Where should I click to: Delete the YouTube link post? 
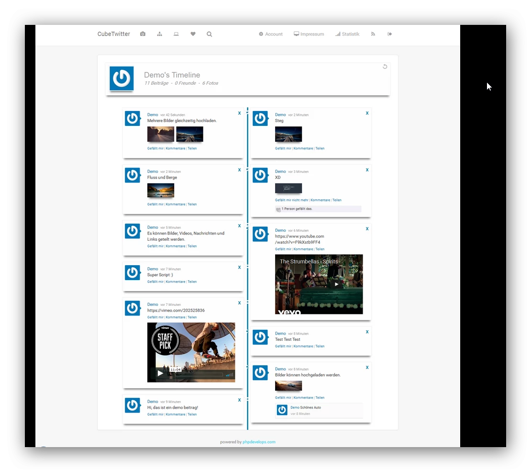[x=367, y=229]
